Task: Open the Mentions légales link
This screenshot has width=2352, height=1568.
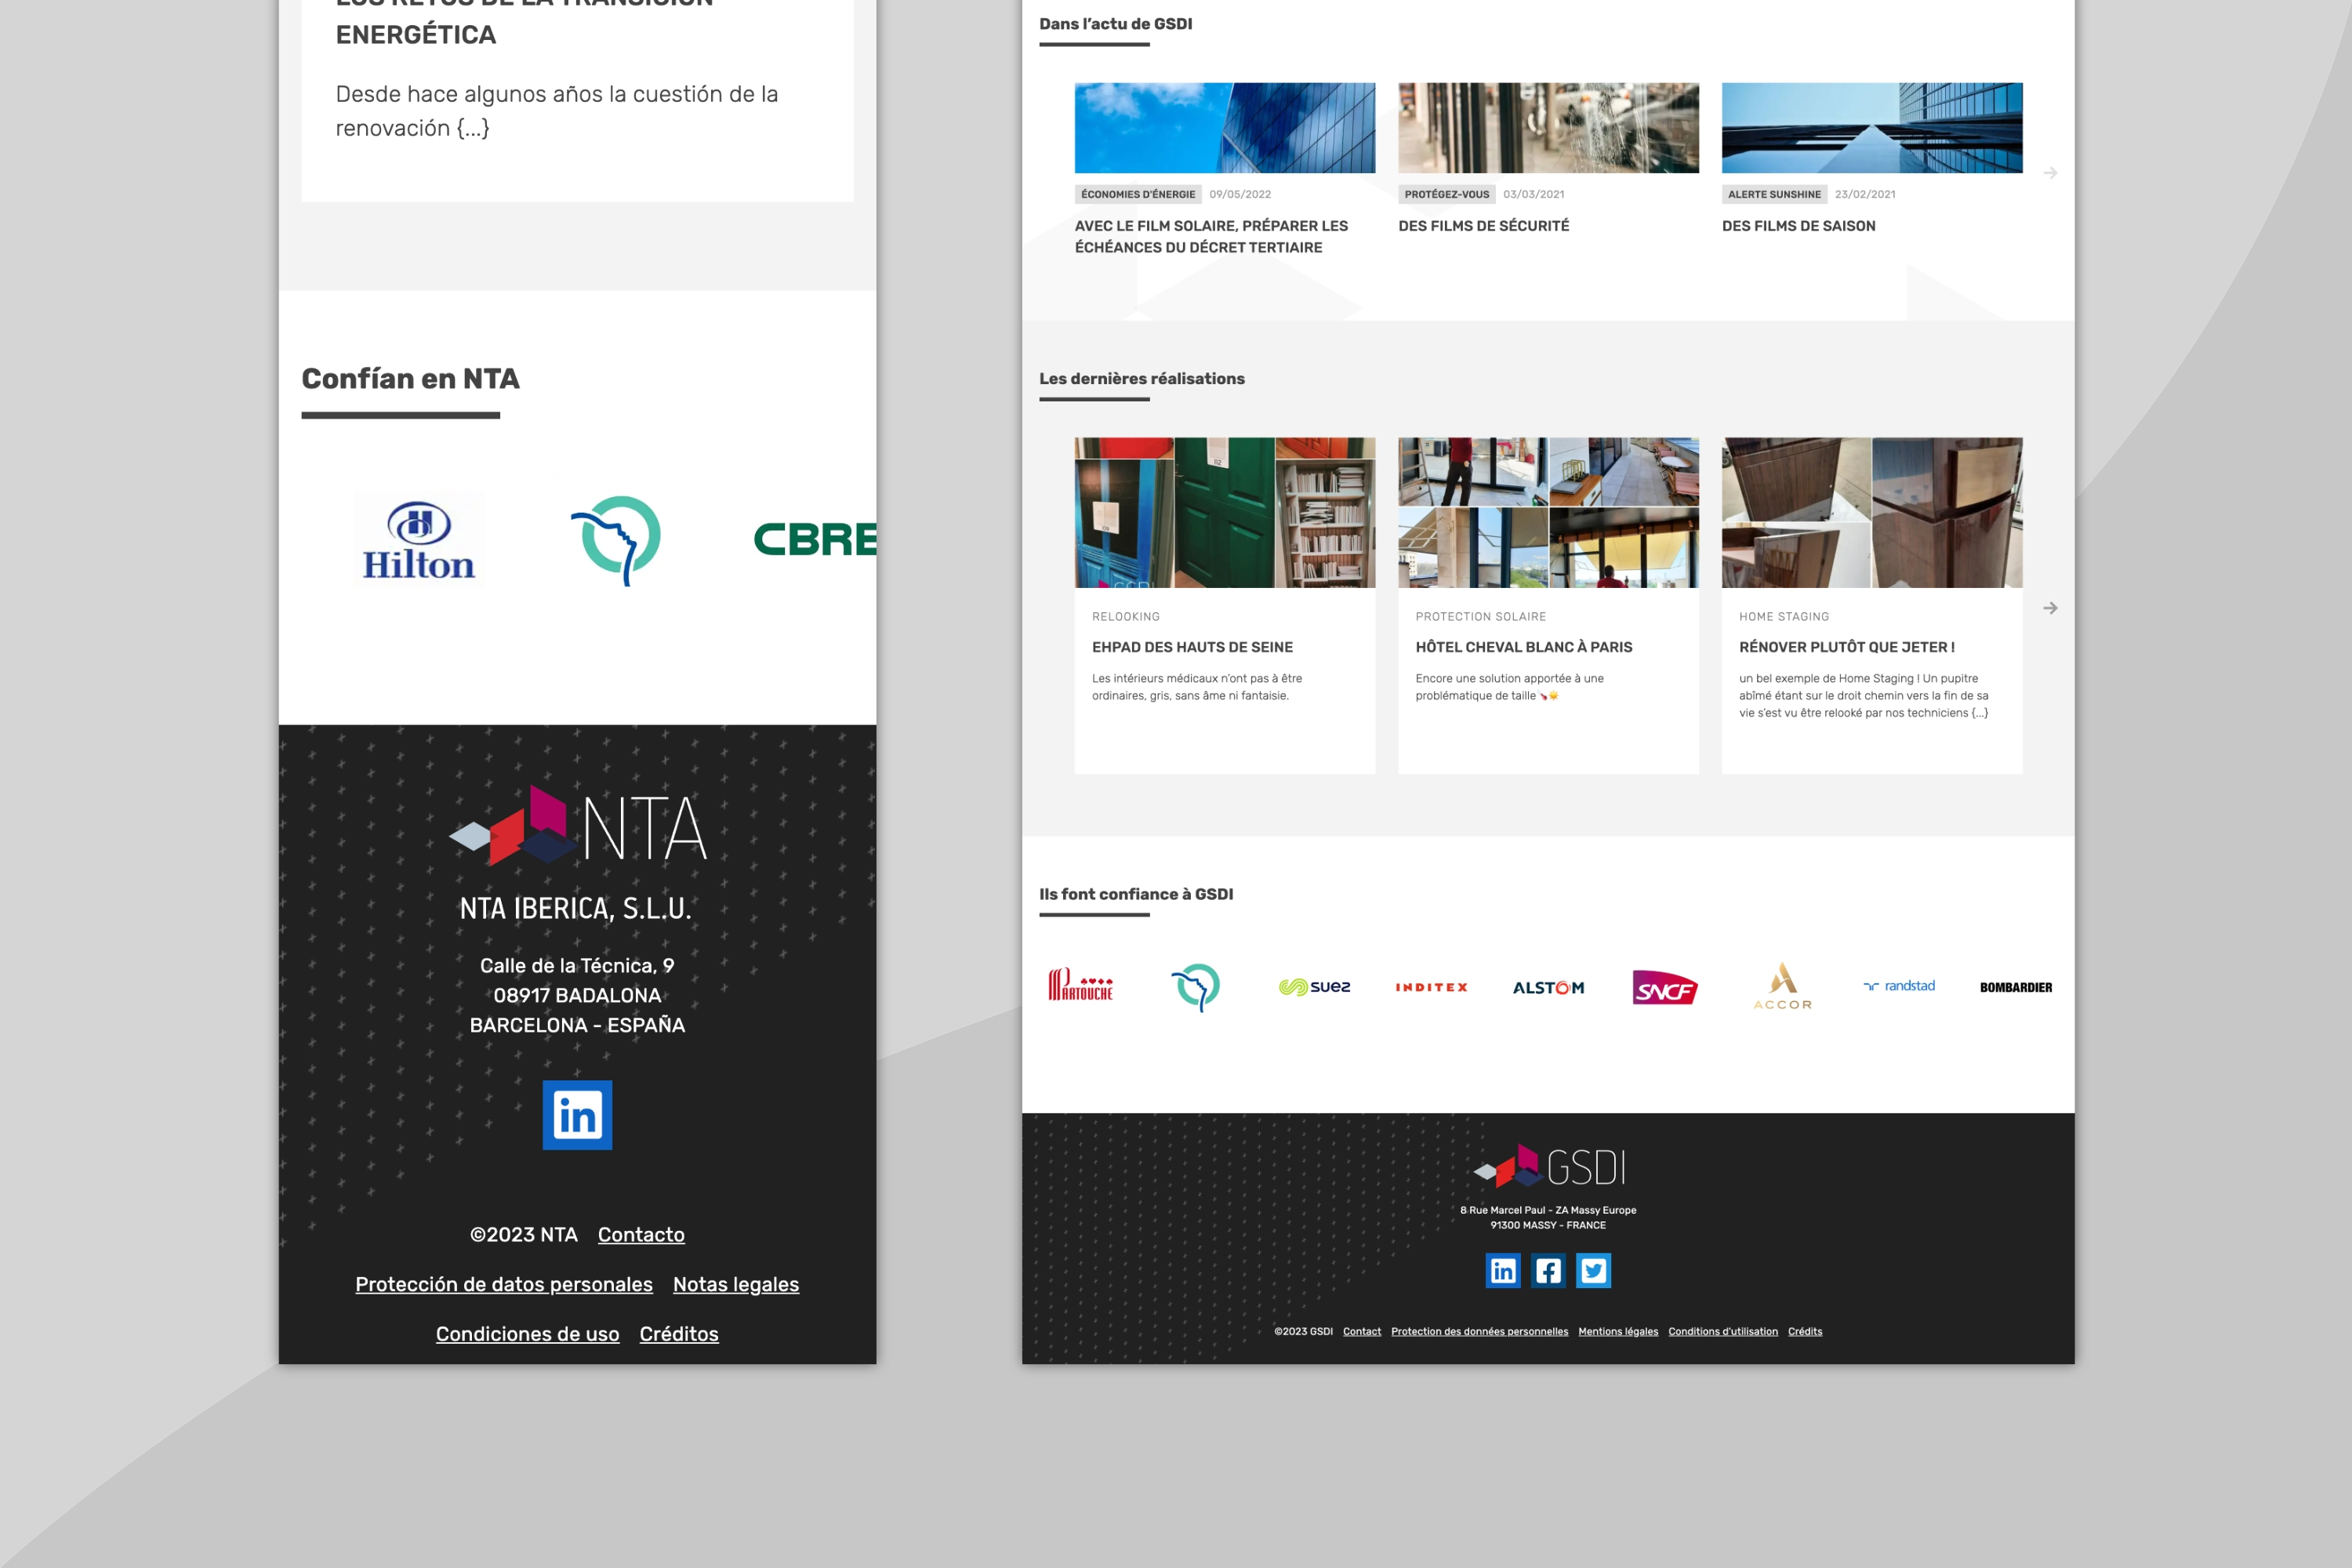Action: click(1618, 1331)
